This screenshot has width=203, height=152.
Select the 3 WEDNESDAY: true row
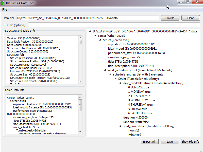[142, 100]
